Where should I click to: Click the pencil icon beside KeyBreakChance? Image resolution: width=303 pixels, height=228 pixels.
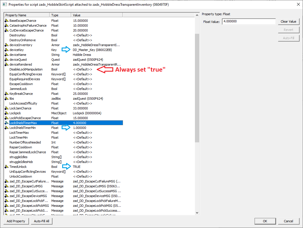(x=6, y=94)
